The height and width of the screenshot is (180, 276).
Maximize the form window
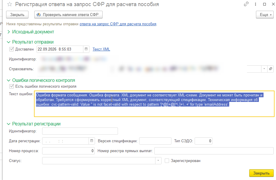tap(264, 4)
